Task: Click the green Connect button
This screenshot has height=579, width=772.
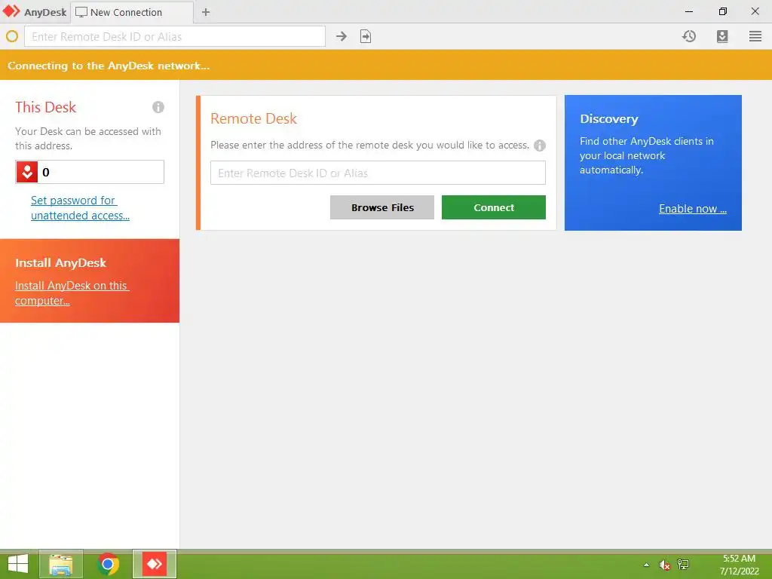Action: click(493, 207)
